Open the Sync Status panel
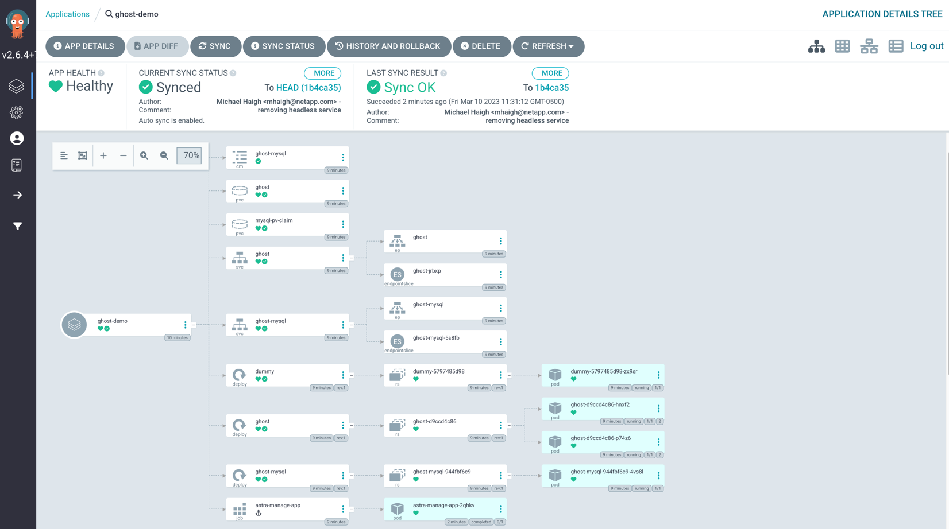Screen dimensions: 949x529 pyautogui.click(x=283, y=46)
